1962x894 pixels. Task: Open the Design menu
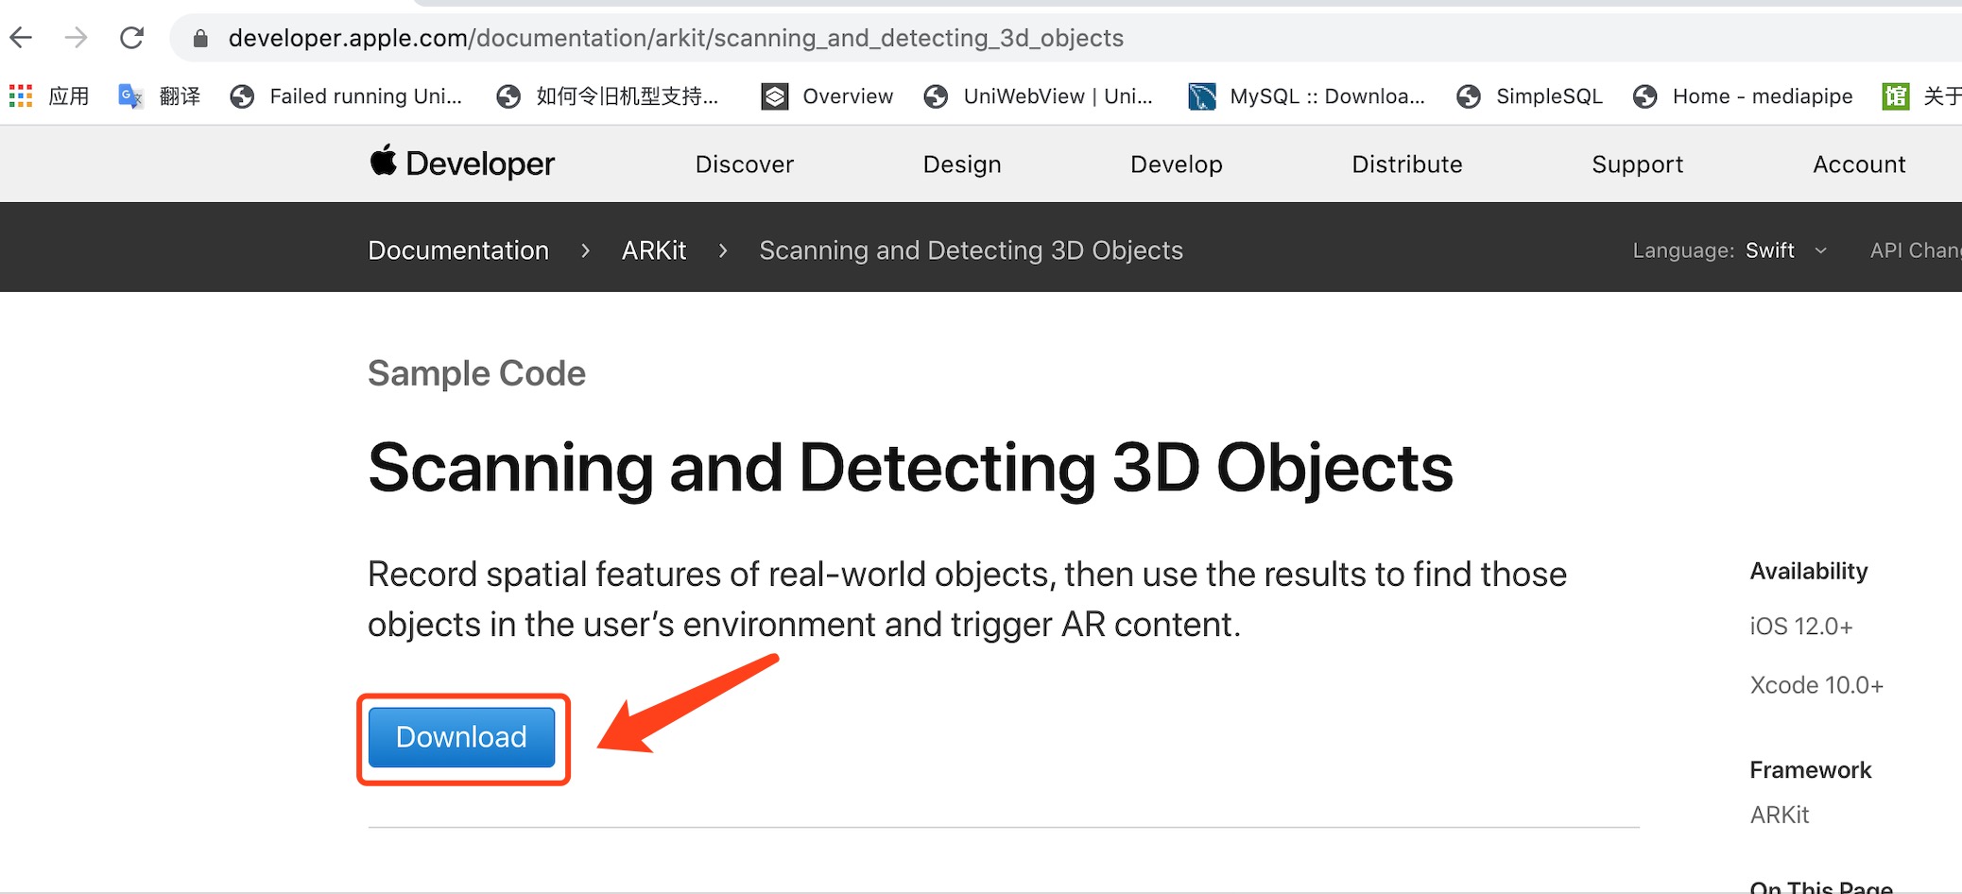[x=962, y=164]
